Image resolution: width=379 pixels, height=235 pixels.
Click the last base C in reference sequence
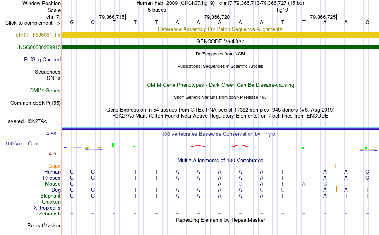367,23
